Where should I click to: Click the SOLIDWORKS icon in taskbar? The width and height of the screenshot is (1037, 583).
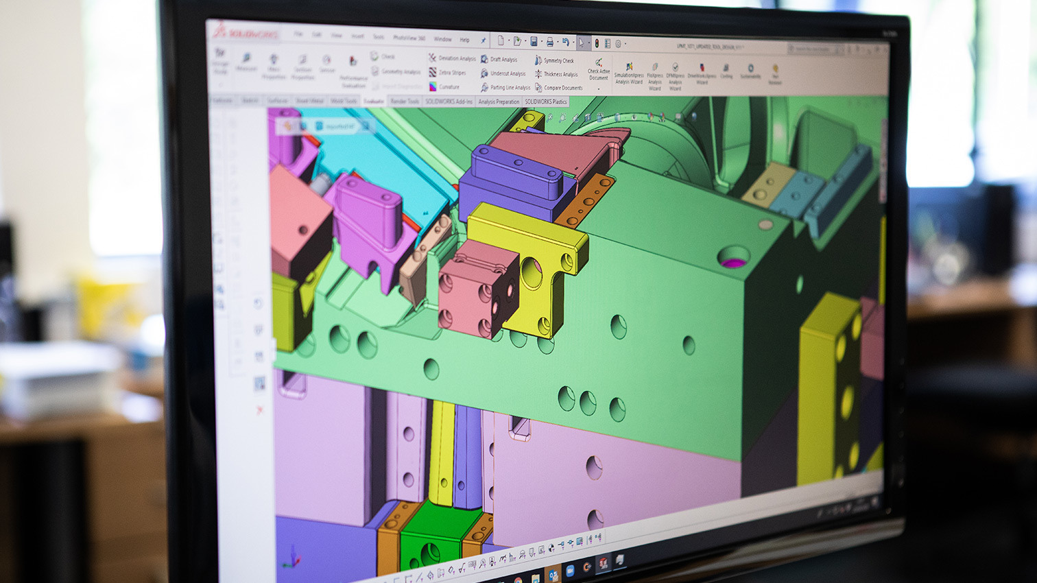[x=603, y=564]
